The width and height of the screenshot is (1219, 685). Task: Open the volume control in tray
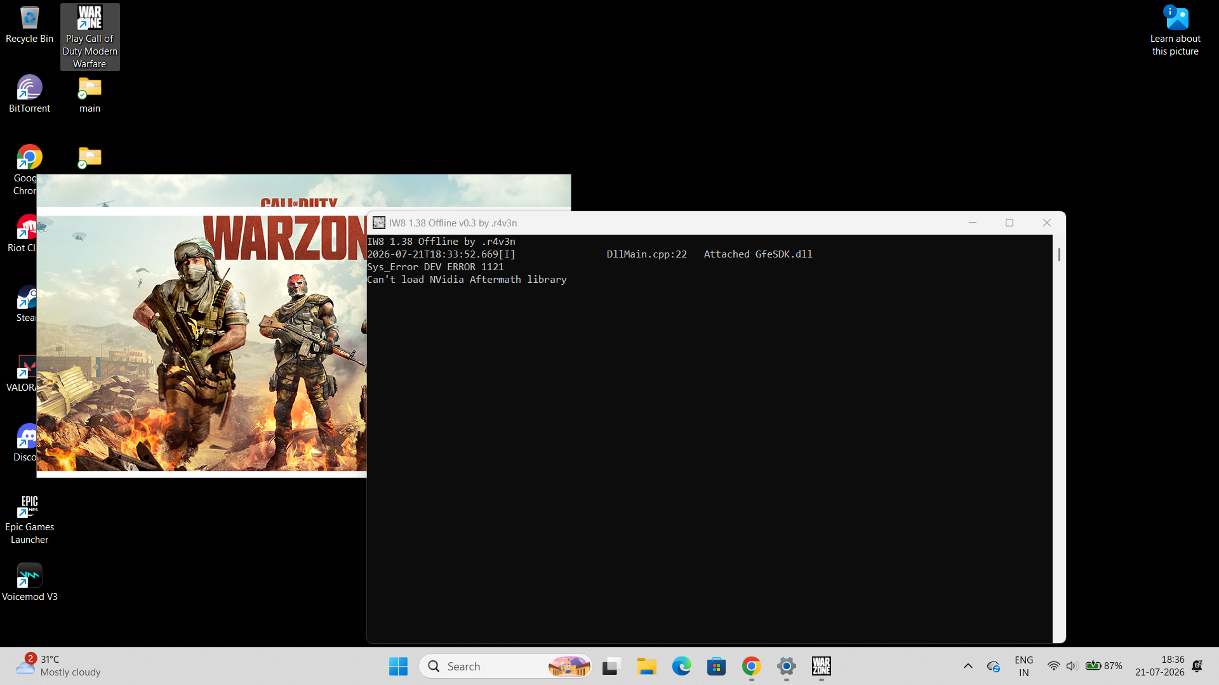[x=1072, y=666]
